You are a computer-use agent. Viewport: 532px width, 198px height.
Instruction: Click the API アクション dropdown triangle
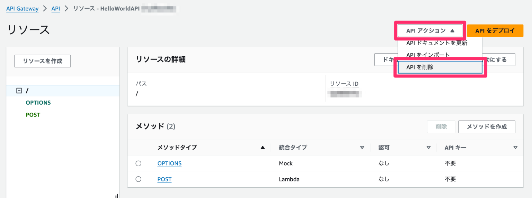[452, 31]
